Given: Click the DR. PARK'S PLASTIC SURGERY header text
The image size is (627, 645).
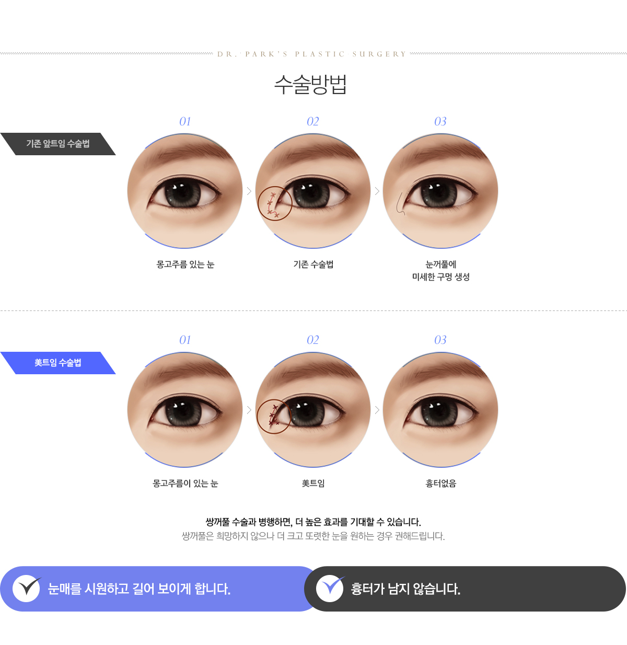Looking at the screenshot, I should coord(312,54).
